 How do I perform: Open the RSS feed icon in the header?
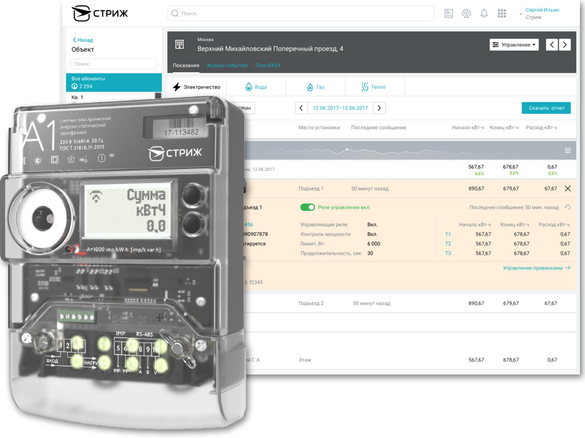coord(449,14)
